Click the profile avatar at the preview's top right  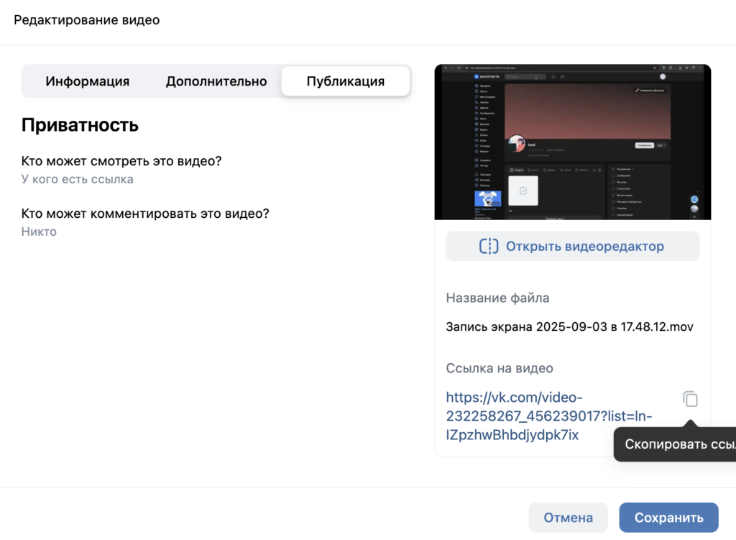(x=663, y=76)
